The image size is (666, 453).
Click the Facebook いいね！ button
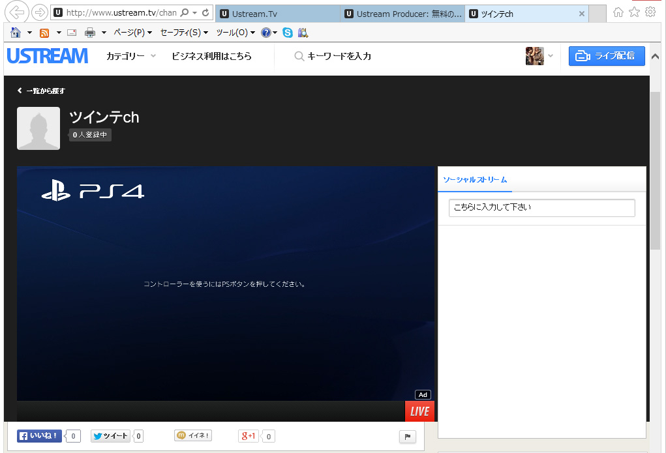39,436
